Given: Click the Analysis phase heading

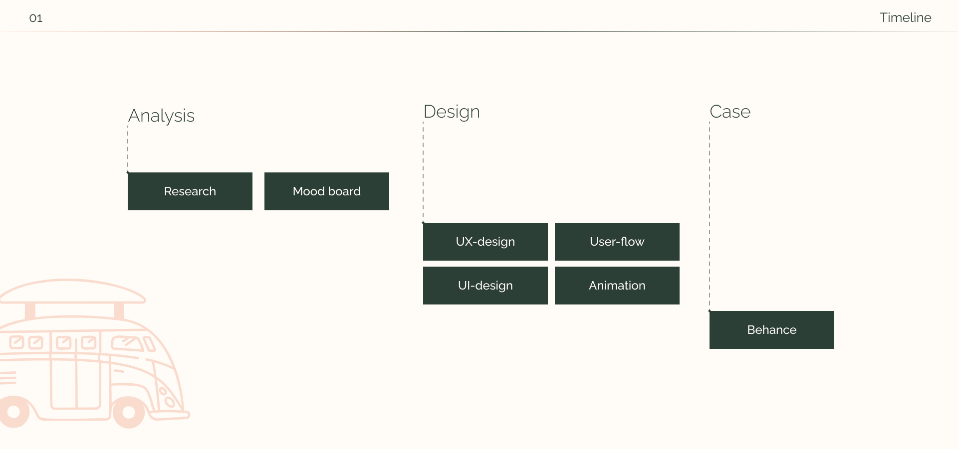Looking at the screenshot, I should coord(161,116).
